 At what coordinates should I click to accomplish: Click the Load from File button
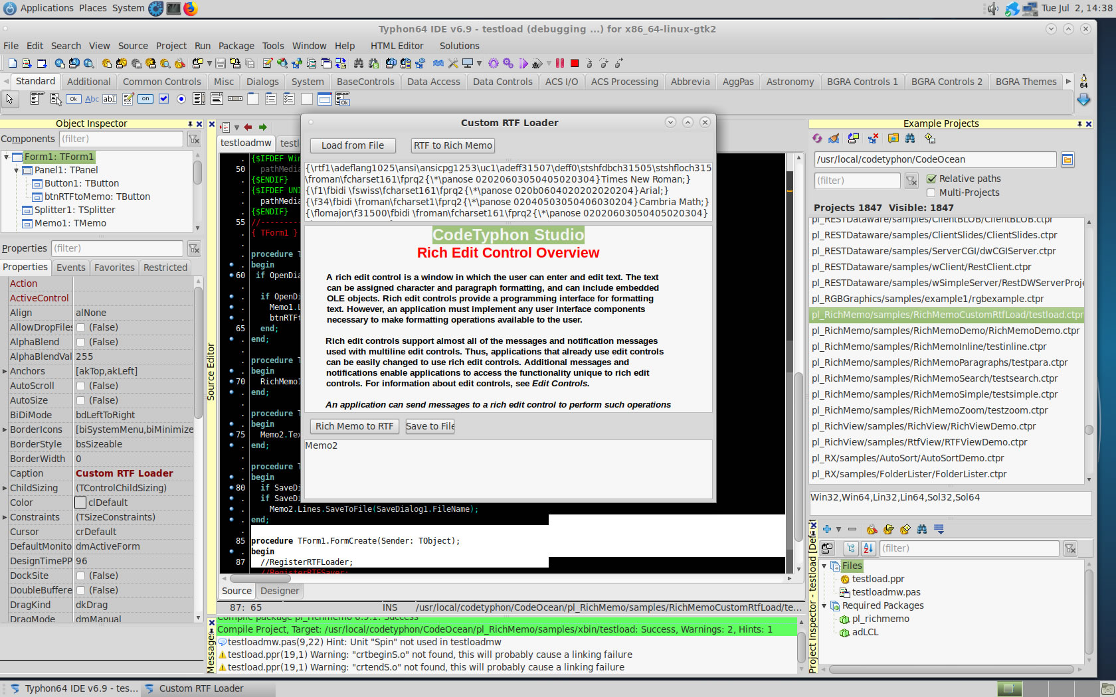pos(353,145)
